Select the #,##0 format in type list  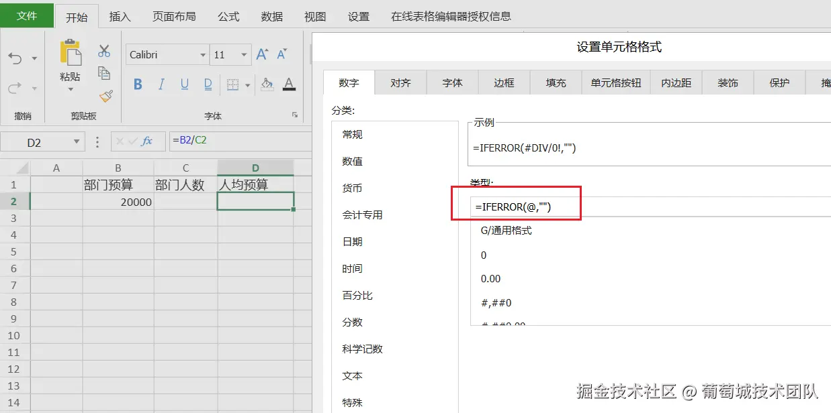point(650,303)
